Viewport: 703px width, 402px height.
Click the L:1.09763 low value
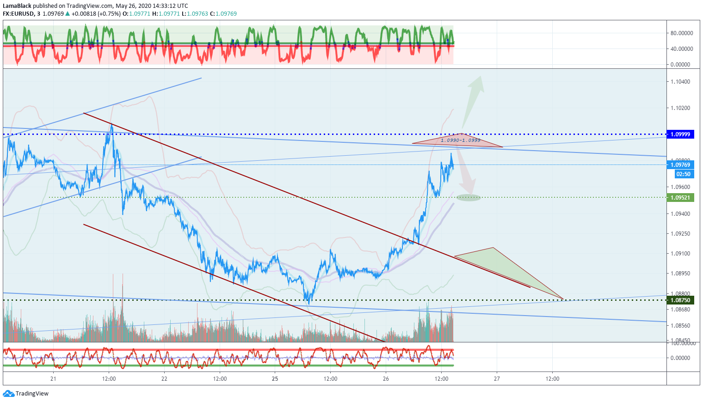pos(195,14)
